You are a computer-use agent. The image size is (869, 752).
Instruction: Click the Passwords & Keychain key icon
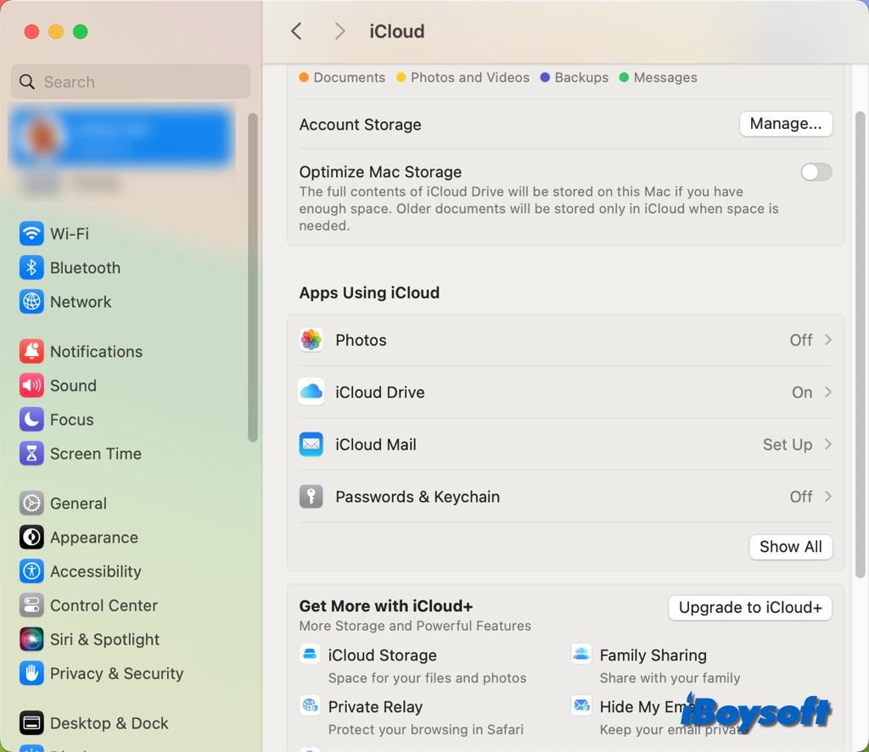pyautogui.click(x=311, y=496)
